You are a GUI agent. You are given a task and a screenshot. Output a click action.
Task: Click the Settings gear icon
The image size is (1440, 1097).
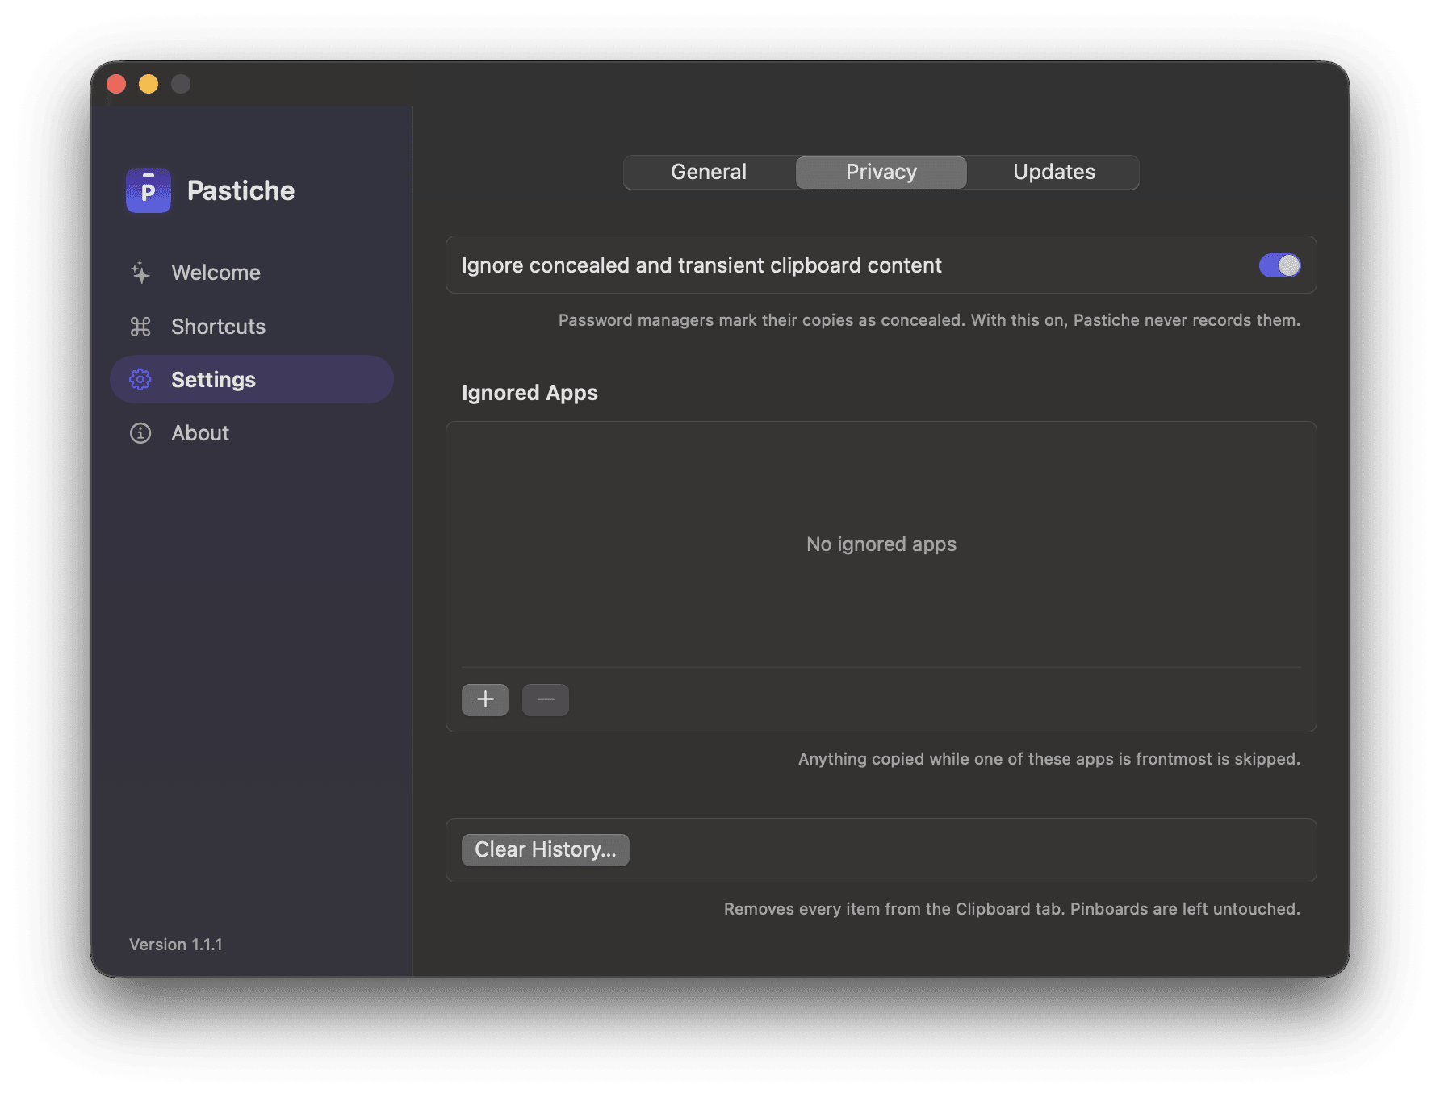[x=140, y=380]
